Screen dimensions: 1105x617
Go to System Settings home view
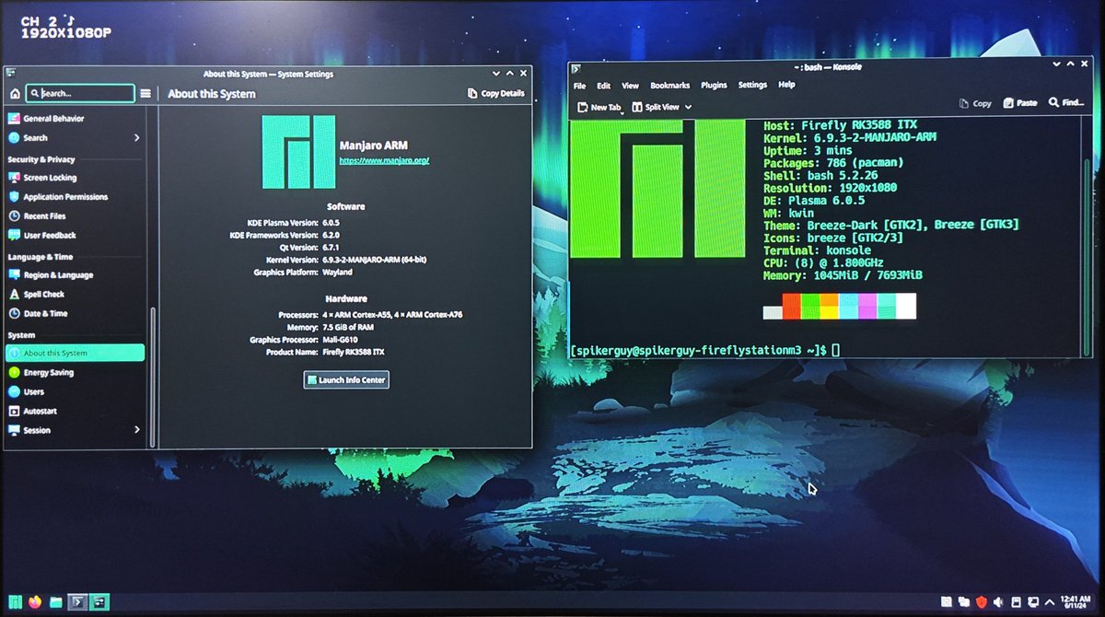[x=15, y=94]
